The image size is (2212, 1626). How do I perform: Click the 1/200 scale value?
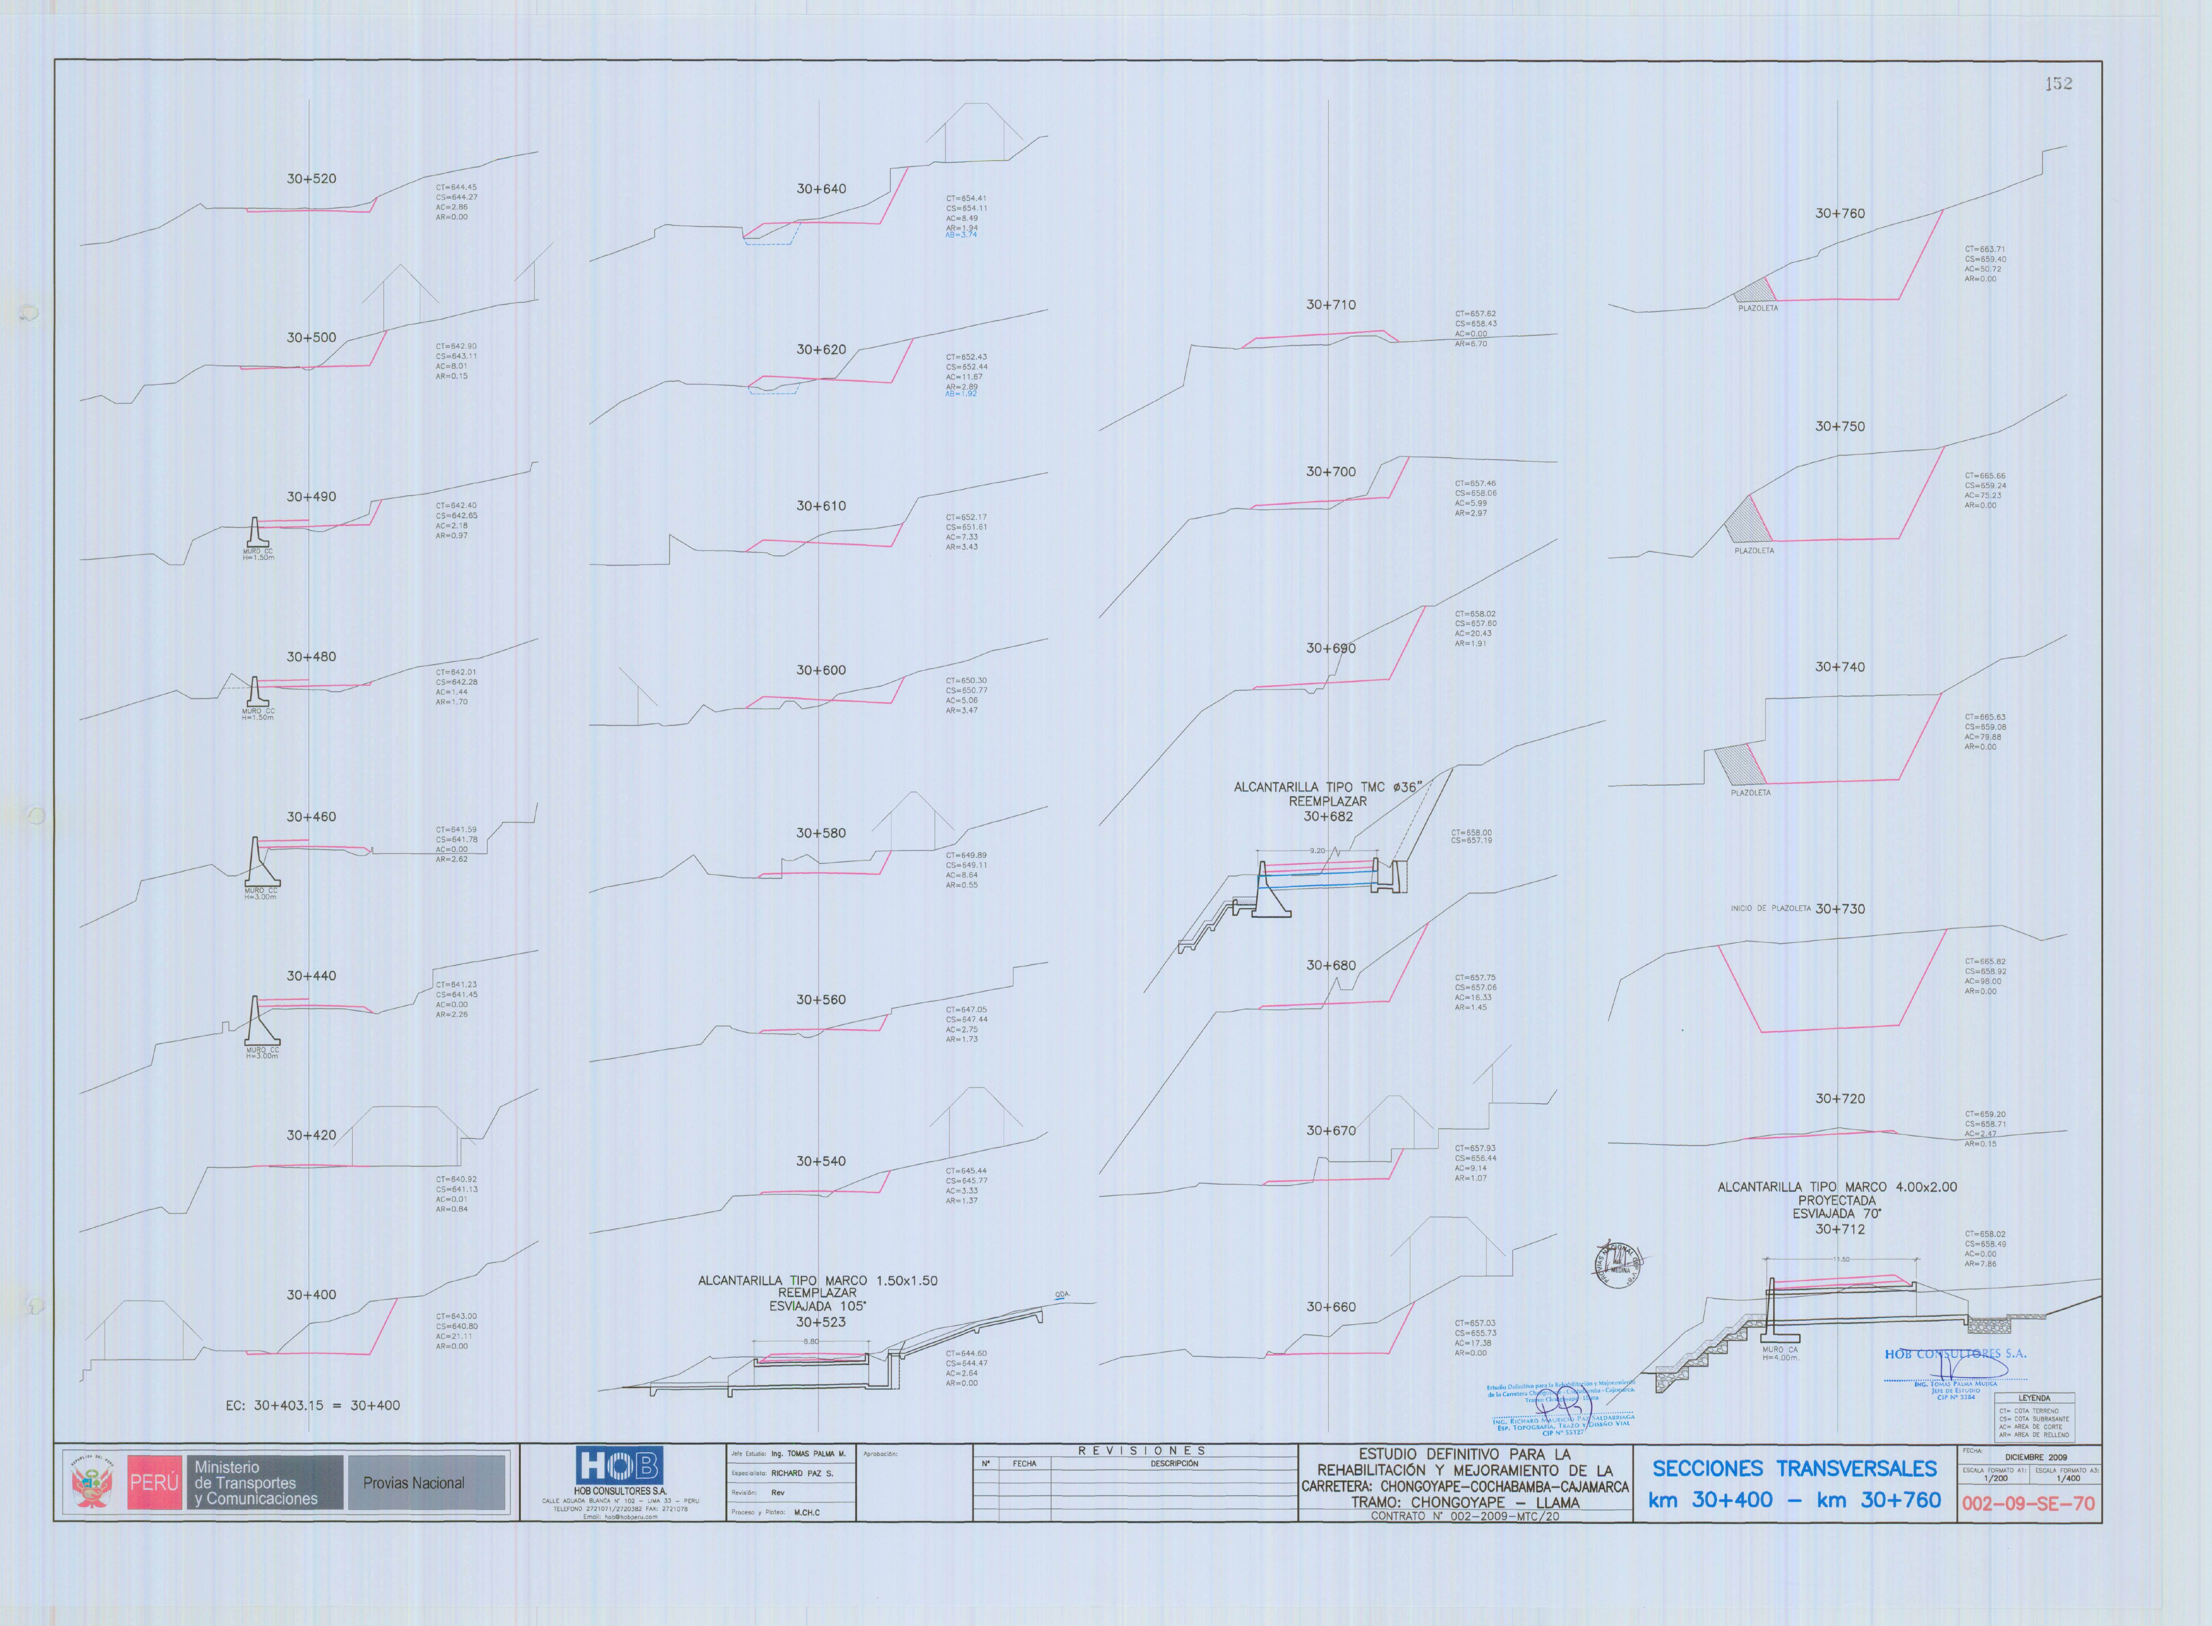(x=1995, y=1478)
